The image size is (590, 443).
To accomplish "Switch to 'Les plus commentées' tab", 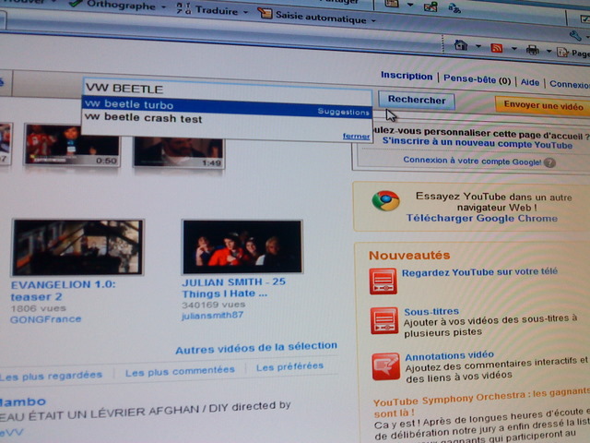I will click(180, 371).
